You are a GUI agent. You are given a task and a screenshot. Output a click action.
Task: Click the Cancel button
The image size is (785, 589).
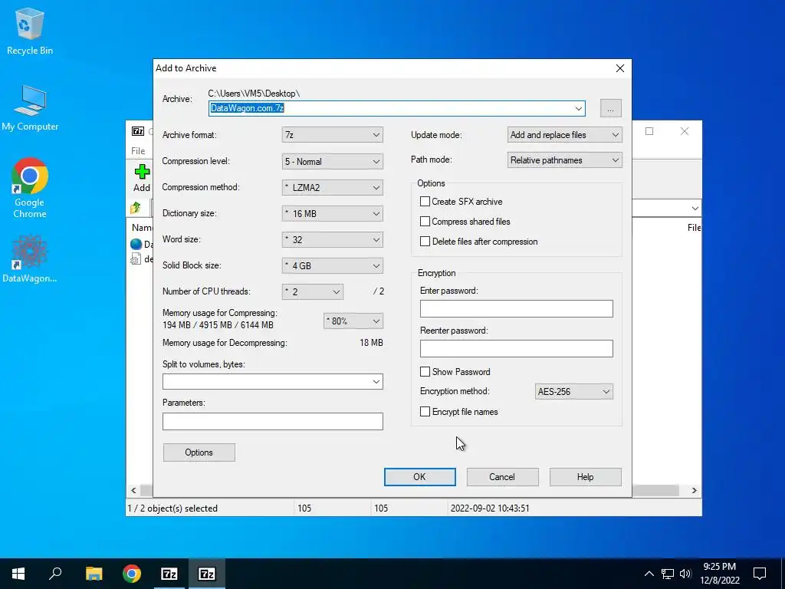click(x=502, y=477)
